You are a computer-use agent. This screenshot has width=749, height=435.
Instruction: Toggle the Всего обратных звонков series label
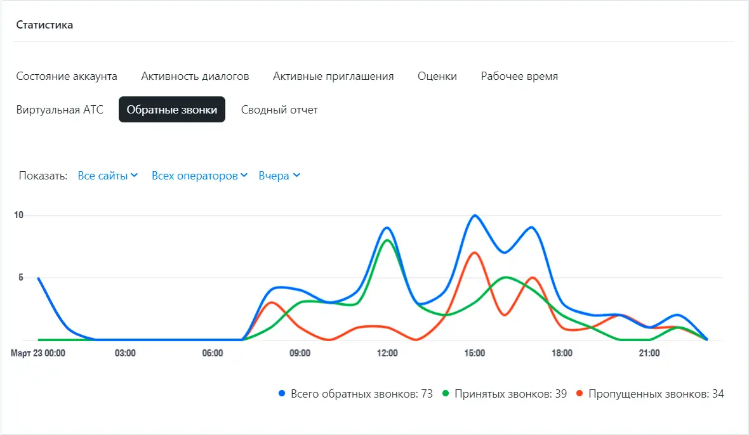click(x=361, y=394)
